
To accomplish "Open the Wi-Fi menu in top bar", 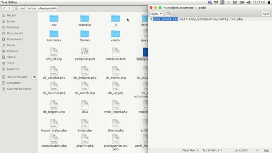I will (216, 2).
